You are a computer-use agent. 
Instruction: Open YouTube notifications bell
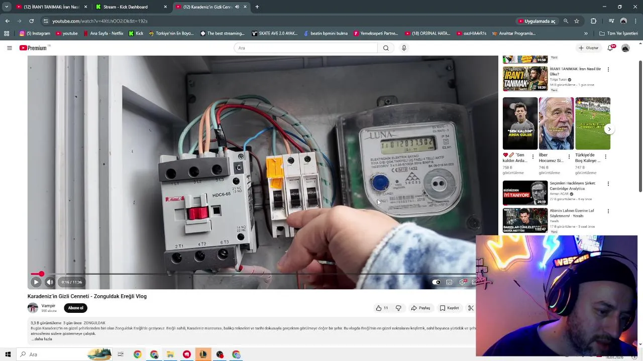(x=610, y=48)
